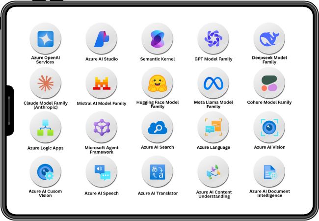The width and height of the screenshot is (319, 221).
Task: Click the 'Cohere Model Family' label
Action: tap(269, 102)
